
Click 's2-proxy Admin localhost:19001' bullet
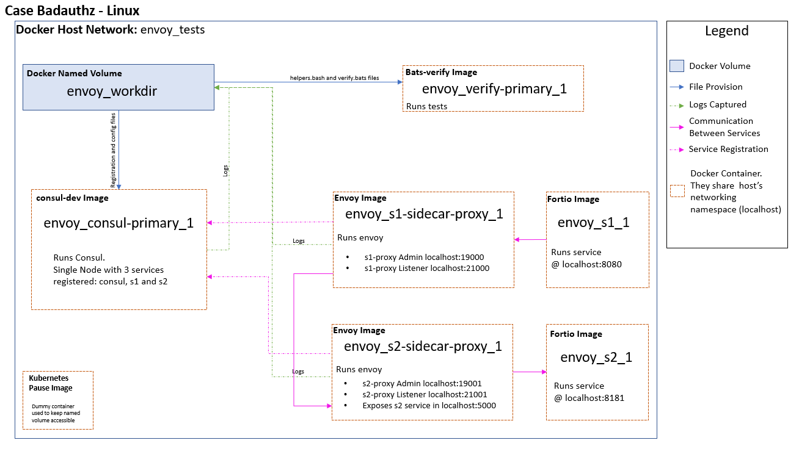point(422,384)
